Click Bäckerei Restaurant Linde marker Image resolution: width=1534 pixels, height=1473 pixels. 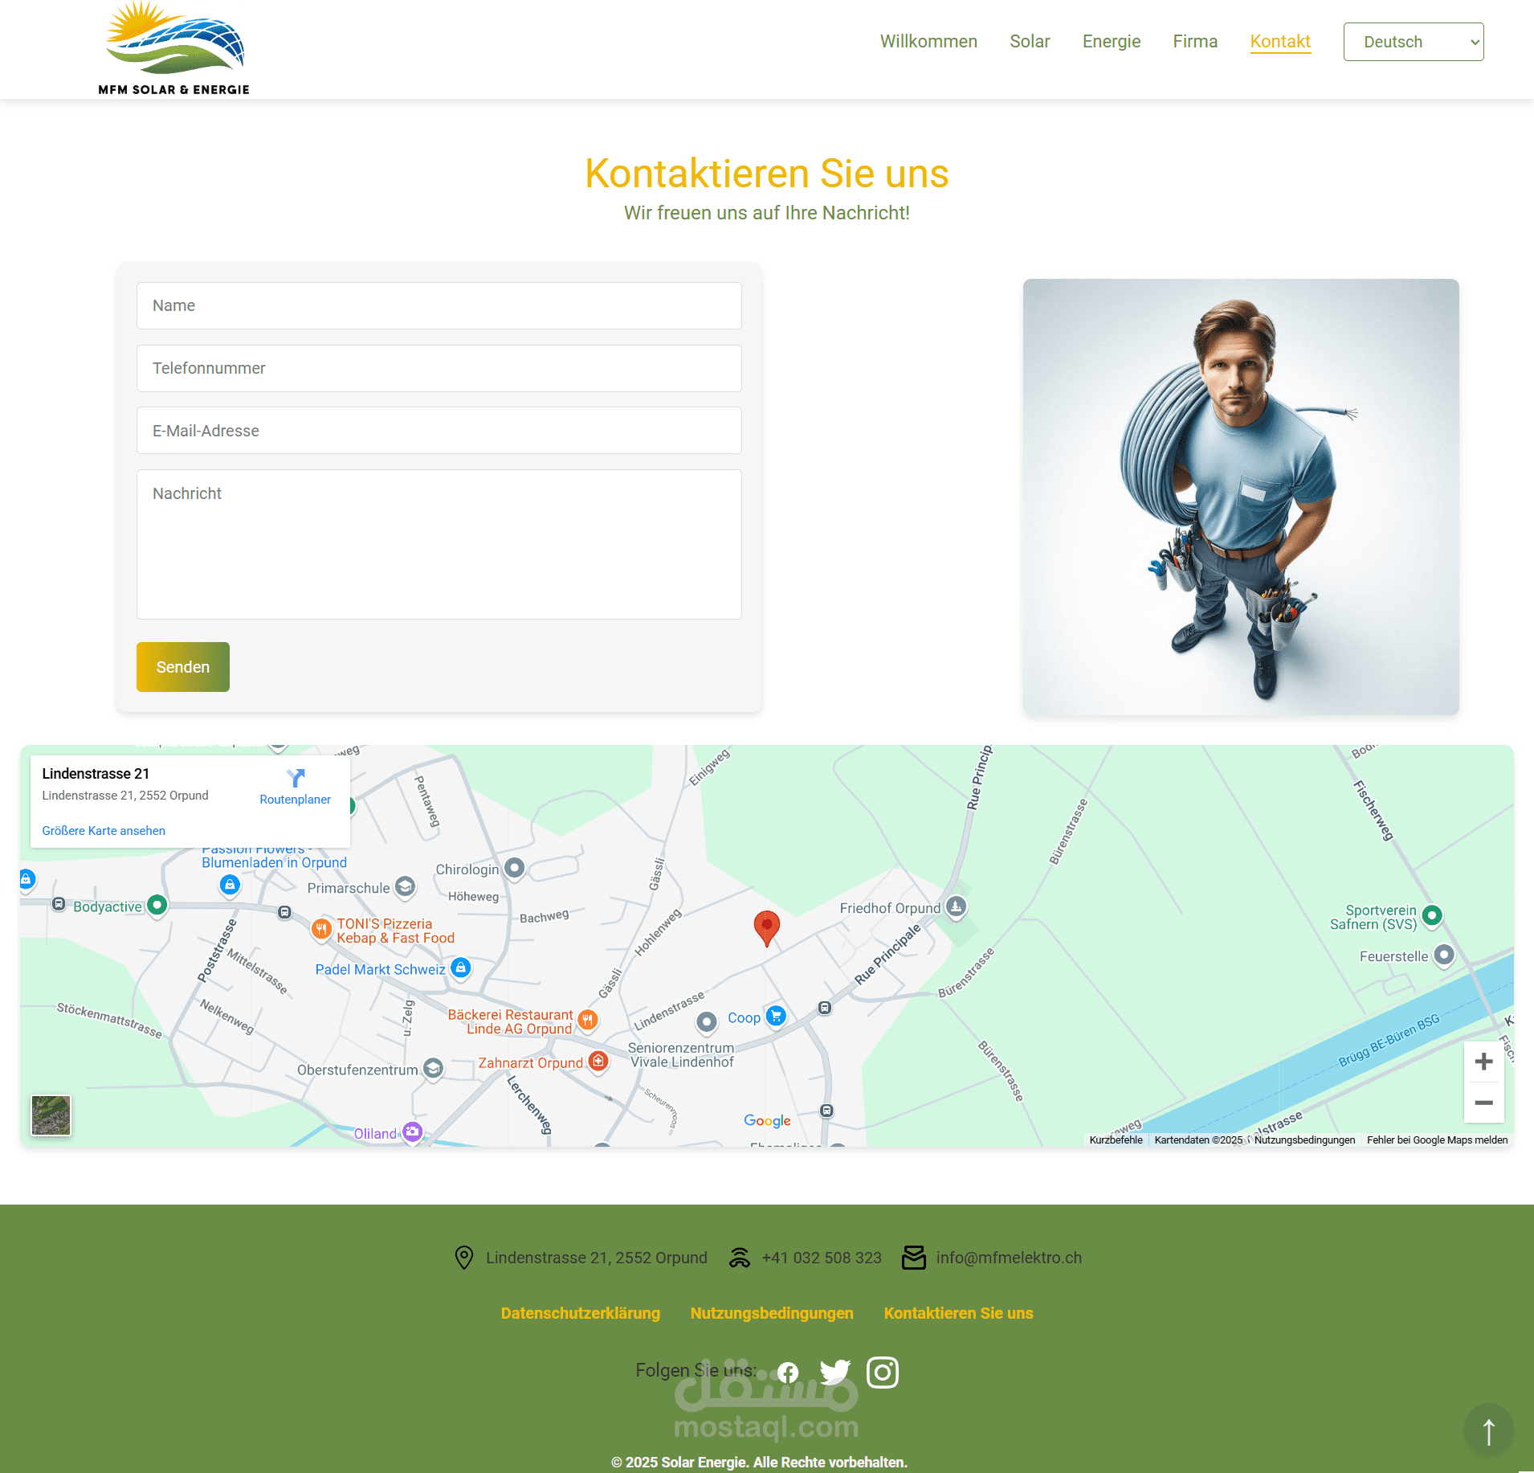click(588, 1020)
